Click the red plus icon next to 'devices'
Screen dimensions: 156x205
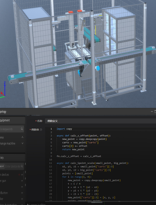19,175
